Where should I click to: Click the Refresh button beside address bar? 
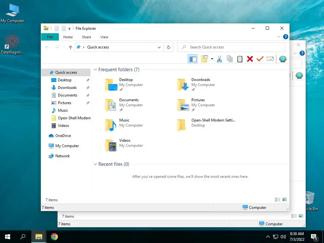point(169,47)
